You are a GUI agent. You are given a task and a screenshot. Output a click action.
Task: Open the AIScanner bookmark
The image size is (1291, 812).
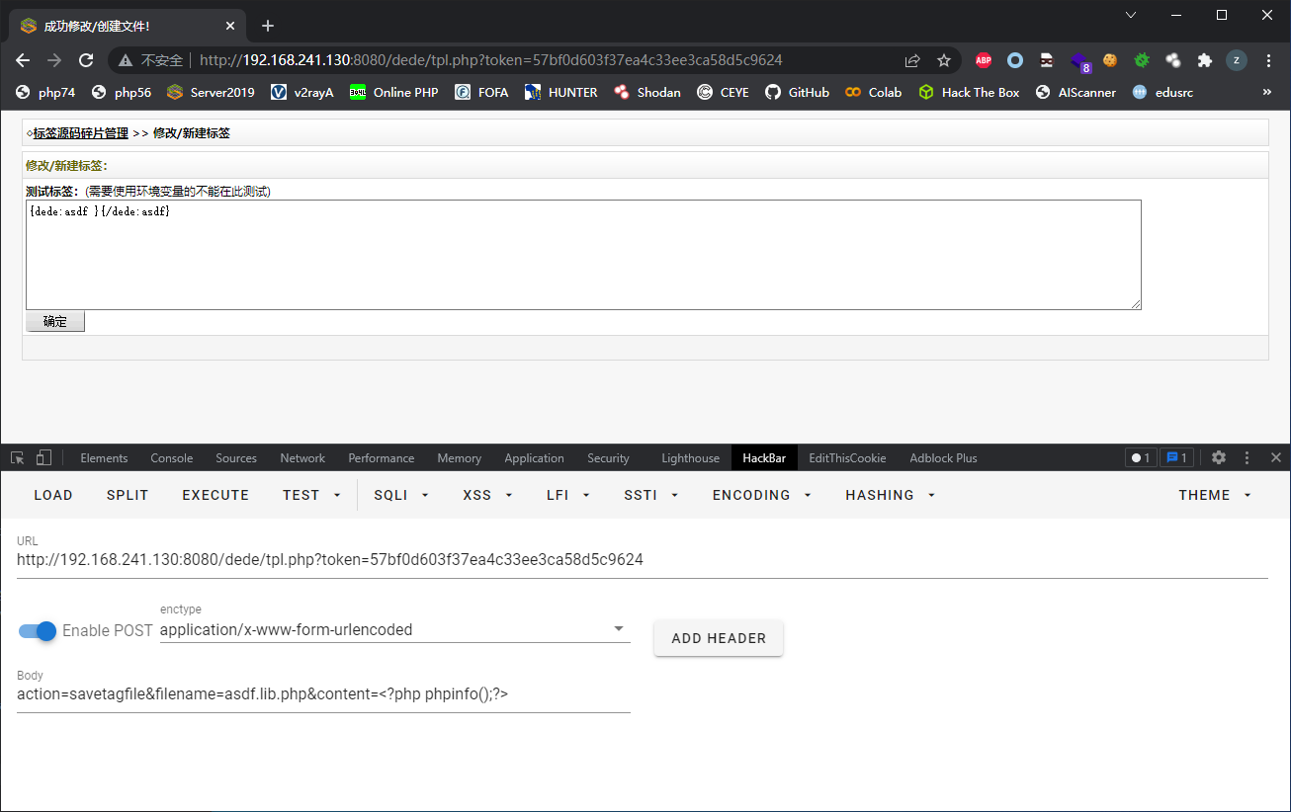(1075, 92)
